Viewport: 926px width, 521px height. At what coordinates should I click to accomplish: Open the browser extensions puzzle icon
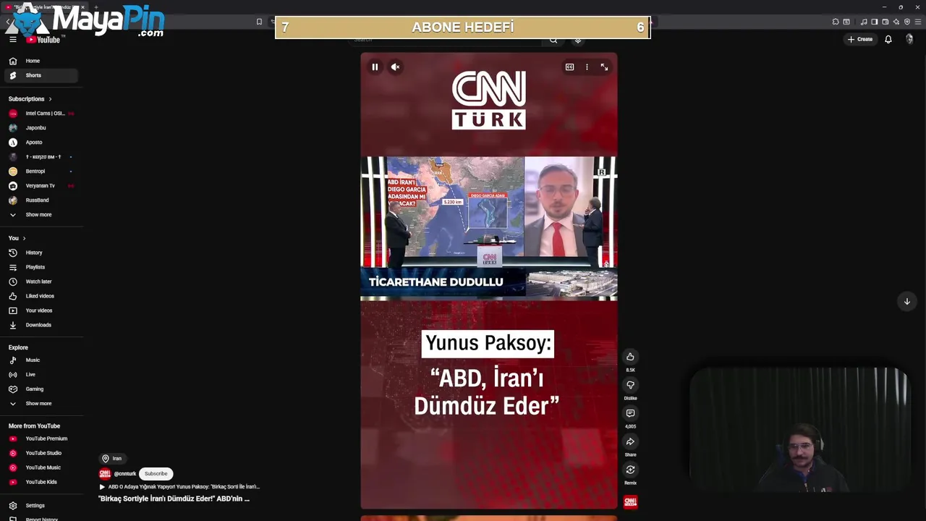point(836,22)
